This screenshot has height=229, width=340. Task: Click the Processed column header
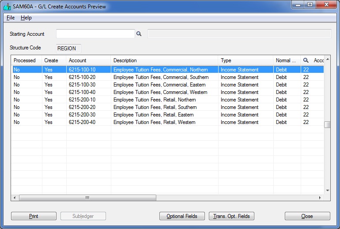pyautogui.click(x=26, y=60)
